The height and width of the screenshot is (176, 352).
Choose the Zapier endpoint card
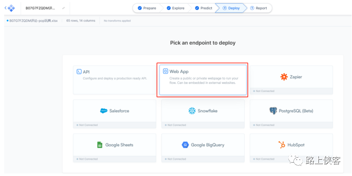(x=291, y=80)
